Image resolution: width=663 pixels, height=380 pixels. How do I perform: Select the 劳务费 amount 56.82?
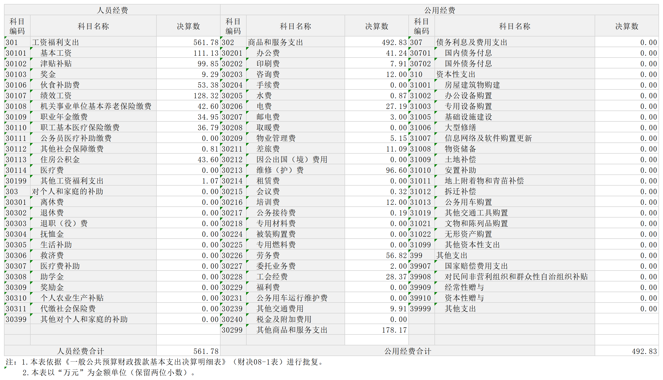tap(376, 255)
